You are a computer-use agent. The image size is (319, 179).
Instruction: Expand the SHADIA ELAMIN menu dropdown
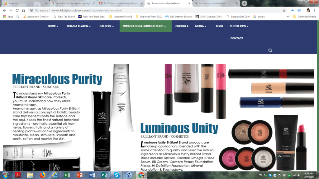79,26
